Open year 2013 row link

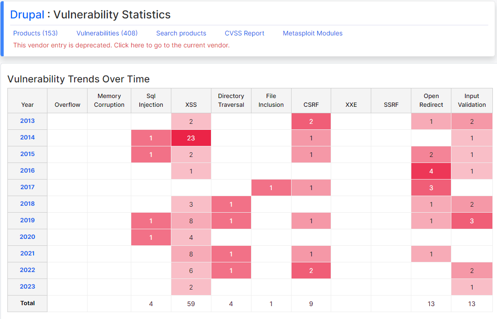click(x=28, y=121)
